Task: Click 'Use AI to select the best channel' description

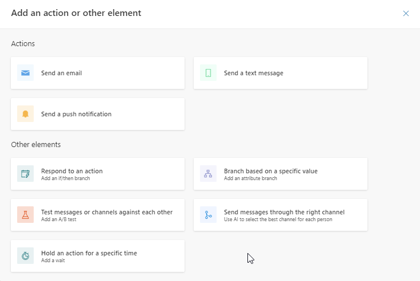Action: click(278, 219)
